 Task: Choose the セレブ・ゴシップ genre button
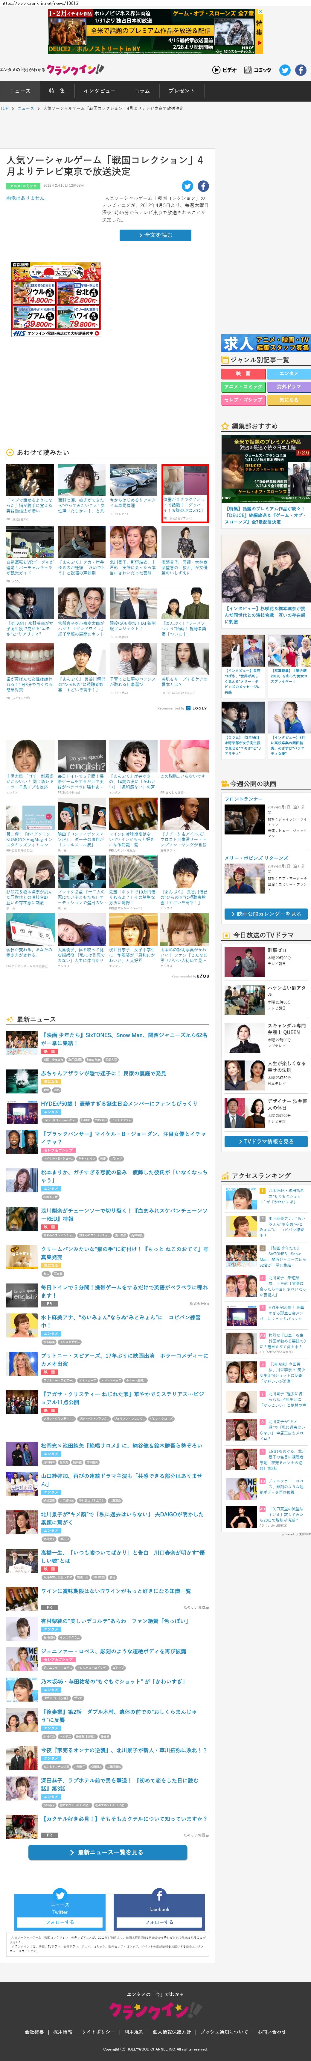click(x=243, y=400)
